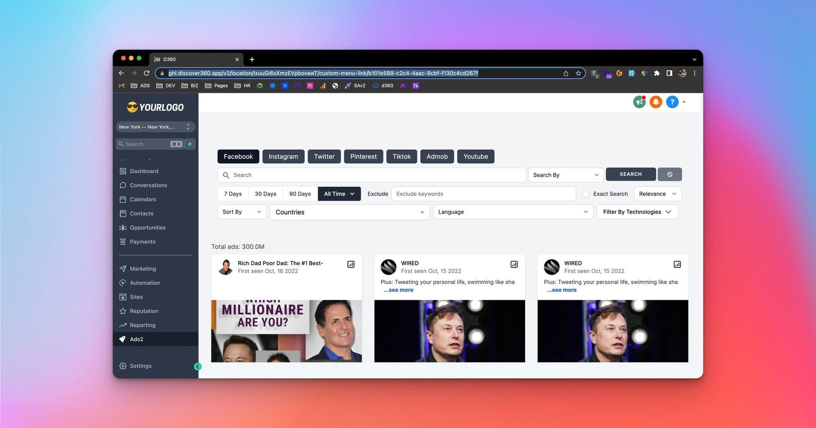This screenshot has height=428, width=816.
Task: Click the green lightning quick actions icon
Action: point(190,144)
